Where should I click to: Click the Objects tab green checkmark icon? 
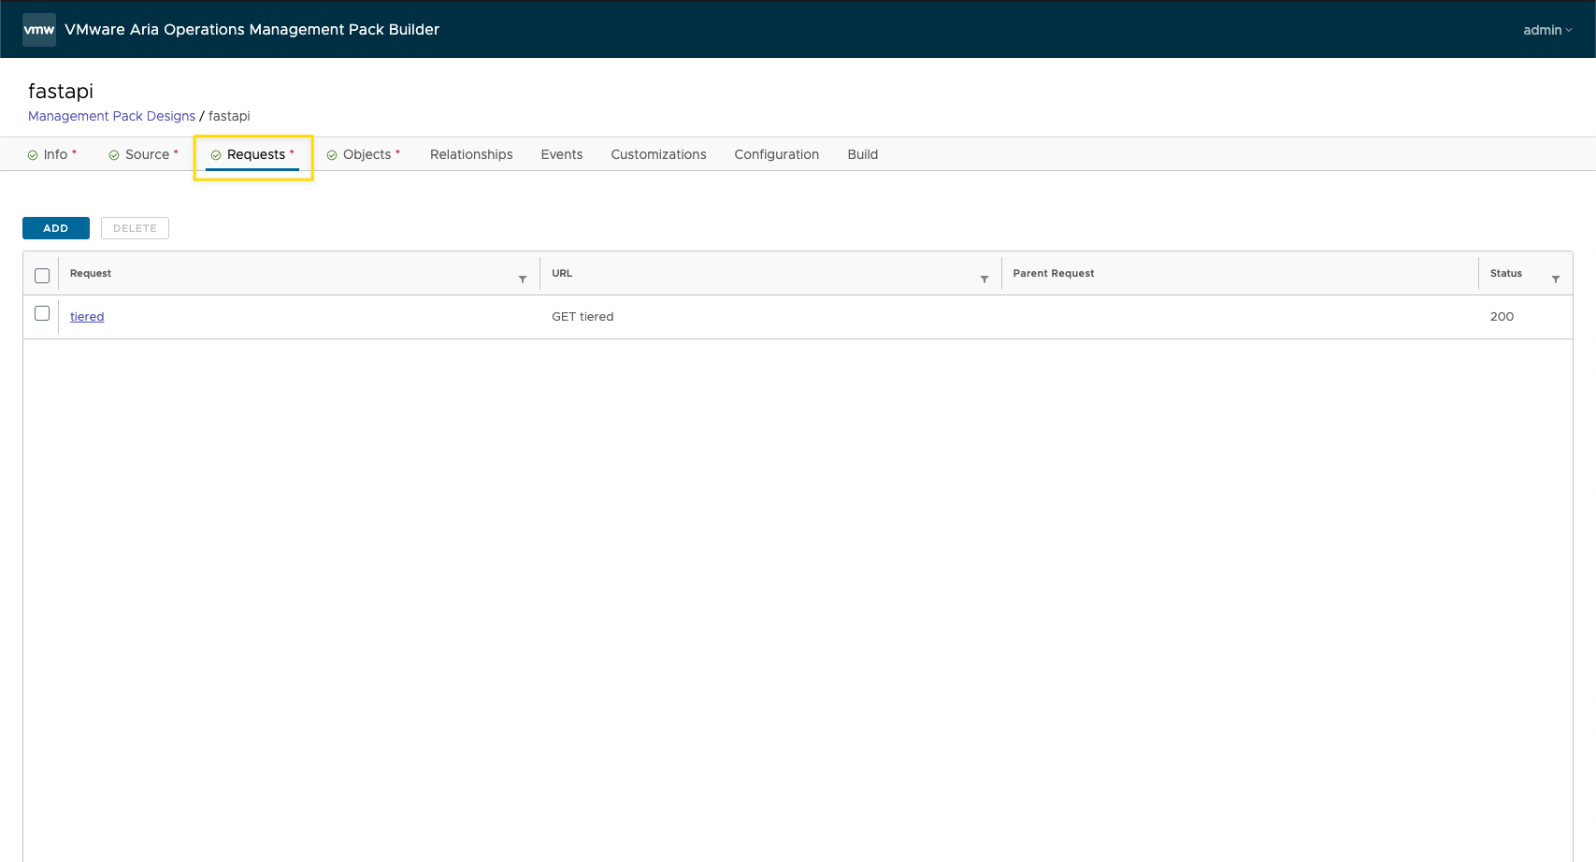point(332,155)
